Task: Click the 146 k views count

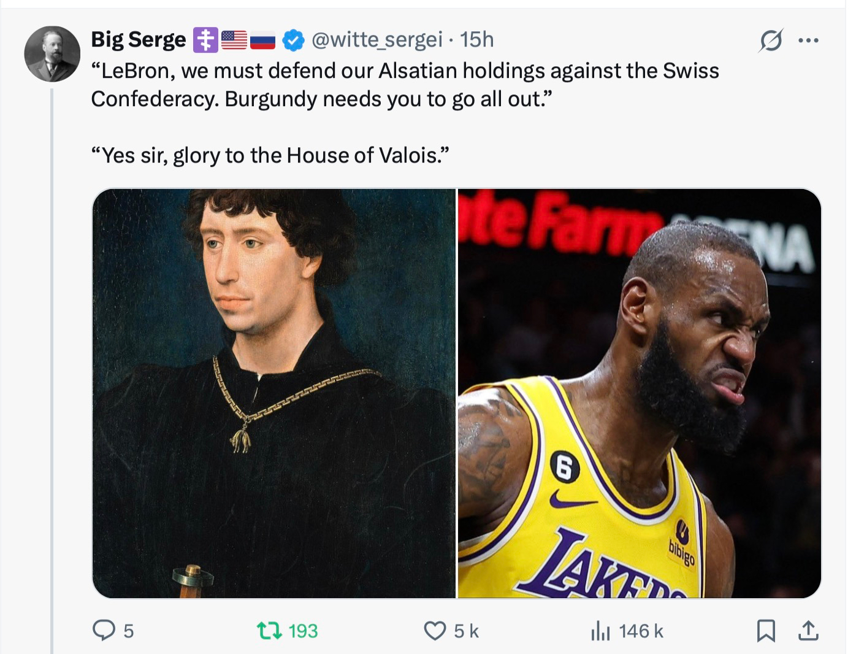Action: (641, 631)
